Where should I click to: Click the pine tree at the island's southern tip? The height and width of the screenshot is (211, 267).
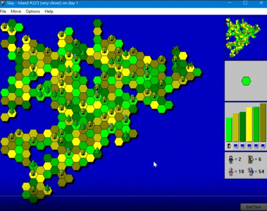click(47, 188)
